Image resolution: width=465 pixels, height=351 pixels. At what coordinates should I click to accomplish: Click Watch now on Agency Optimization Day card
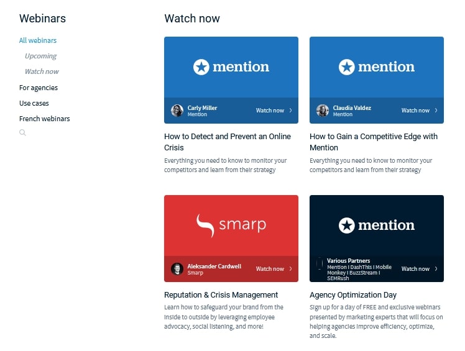pyautogui.click(x=415, y=268)
